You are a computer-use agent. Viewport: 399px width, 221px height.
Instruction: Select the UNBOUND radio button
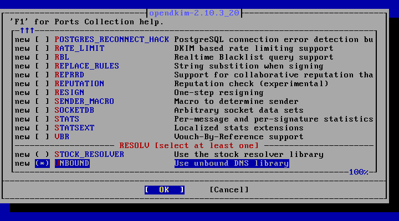pos(42,164)
